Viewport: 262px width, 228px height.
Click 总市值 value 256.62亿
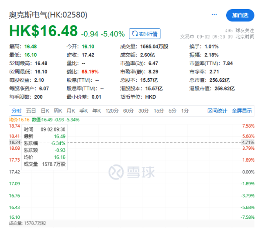[x=219, y=80]
